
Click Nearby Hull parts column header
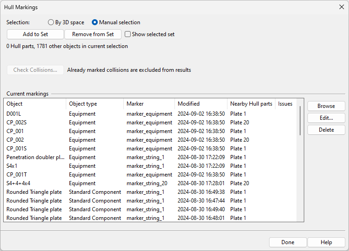251,104
